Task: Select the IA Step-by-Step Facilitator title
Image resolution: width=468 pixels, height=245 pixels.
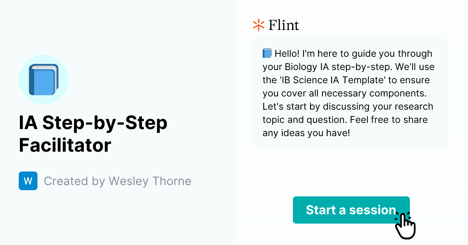Action: 94,134
